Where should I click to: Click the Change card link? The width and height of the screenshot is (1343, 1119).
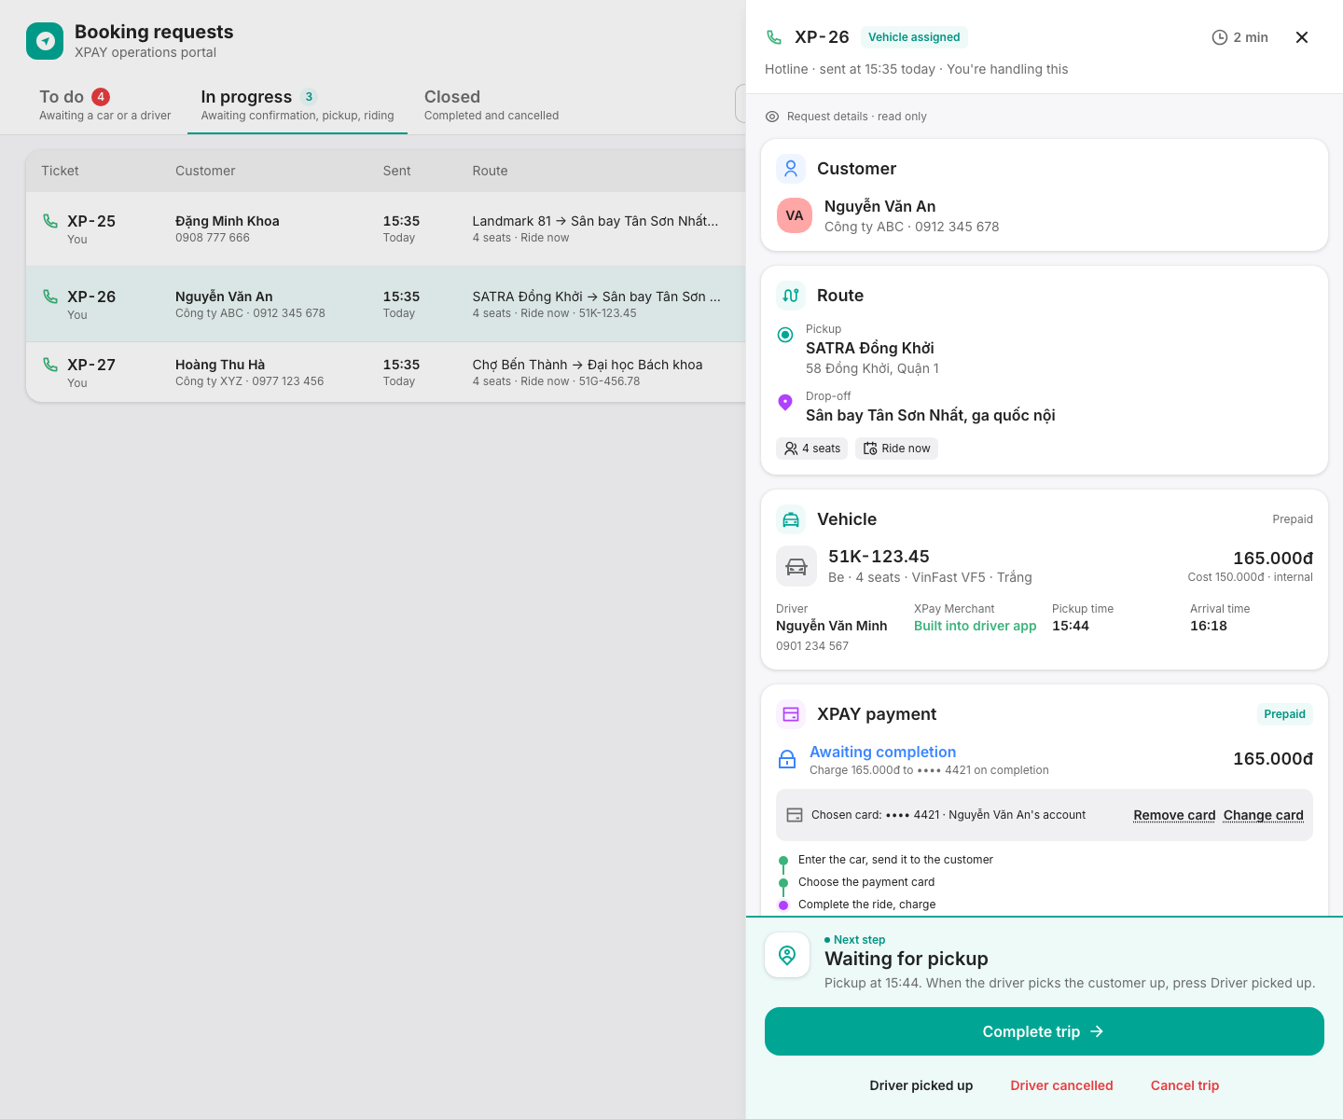coord(1264,815)
